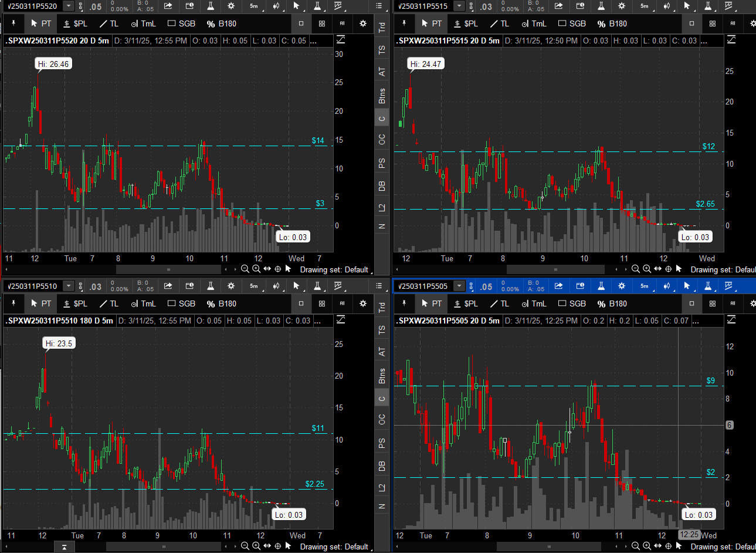The image size is (756, 553).
Task: Open Edit Studies flask in top-left chart
Action: point(211,6)
